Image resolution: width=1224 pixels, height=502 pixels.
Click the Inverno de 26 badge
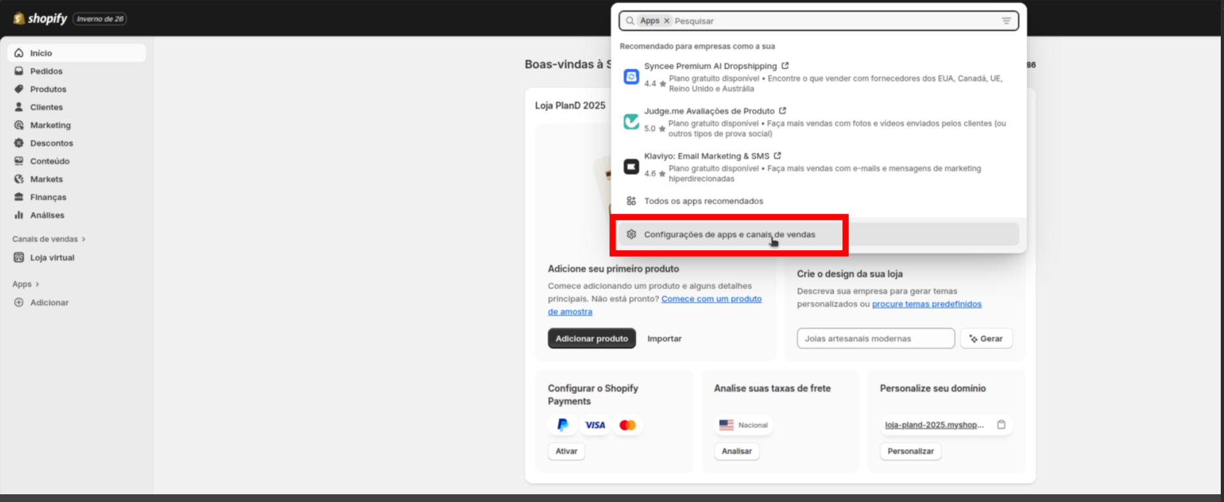coord(100,19)
